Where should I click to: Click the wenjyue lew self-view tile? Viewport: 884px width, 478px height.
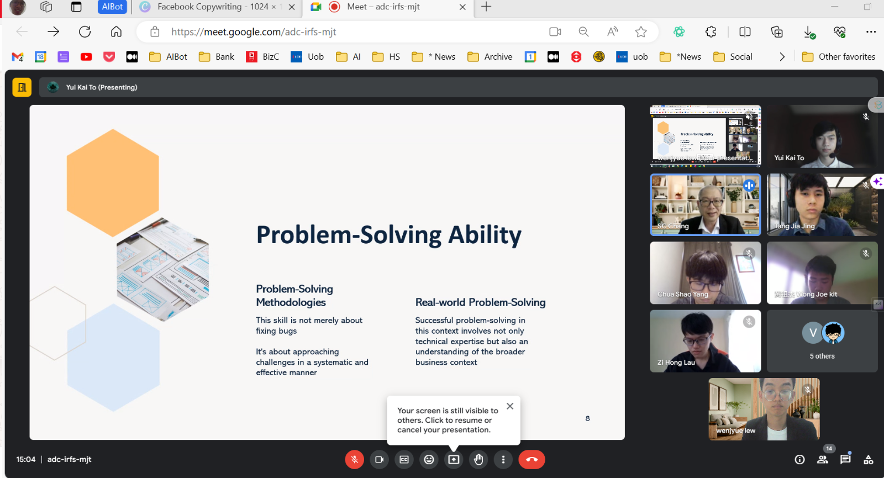coord(764,409)
